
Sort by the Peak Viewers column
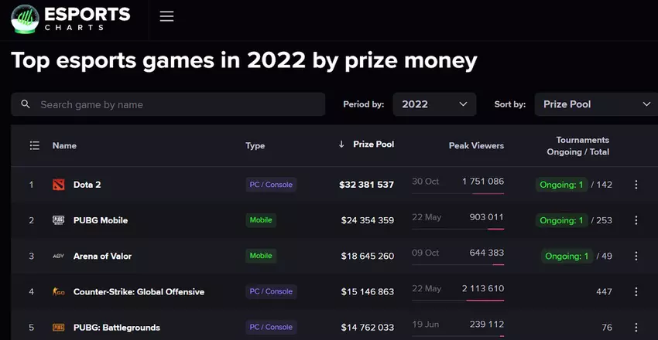pyautogui.click(x=476, y=145)
